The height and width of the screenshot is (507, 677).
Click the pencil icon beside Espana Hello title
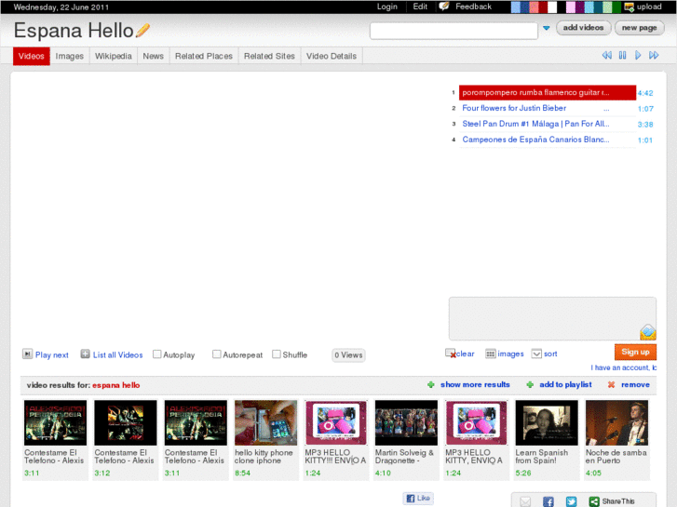(x=142, y=30)
